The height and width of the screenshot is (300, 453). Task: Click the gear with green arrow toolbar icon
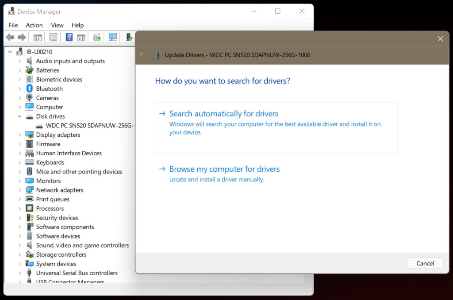tap(97, 37)
